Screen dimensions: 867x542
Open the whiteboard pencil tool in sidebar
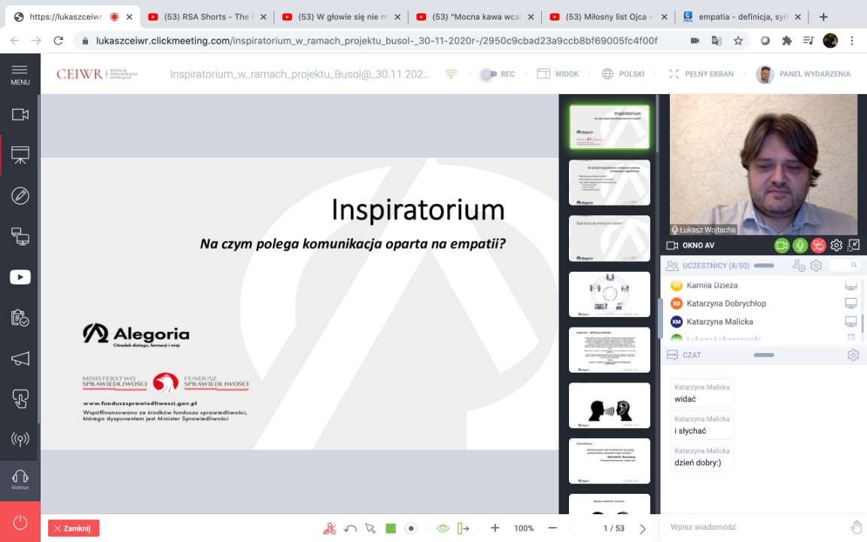coord(20,196)
